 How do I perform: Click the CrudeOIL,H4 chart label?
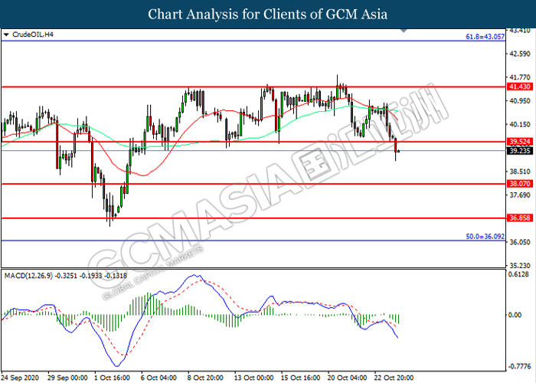[32, 34]
